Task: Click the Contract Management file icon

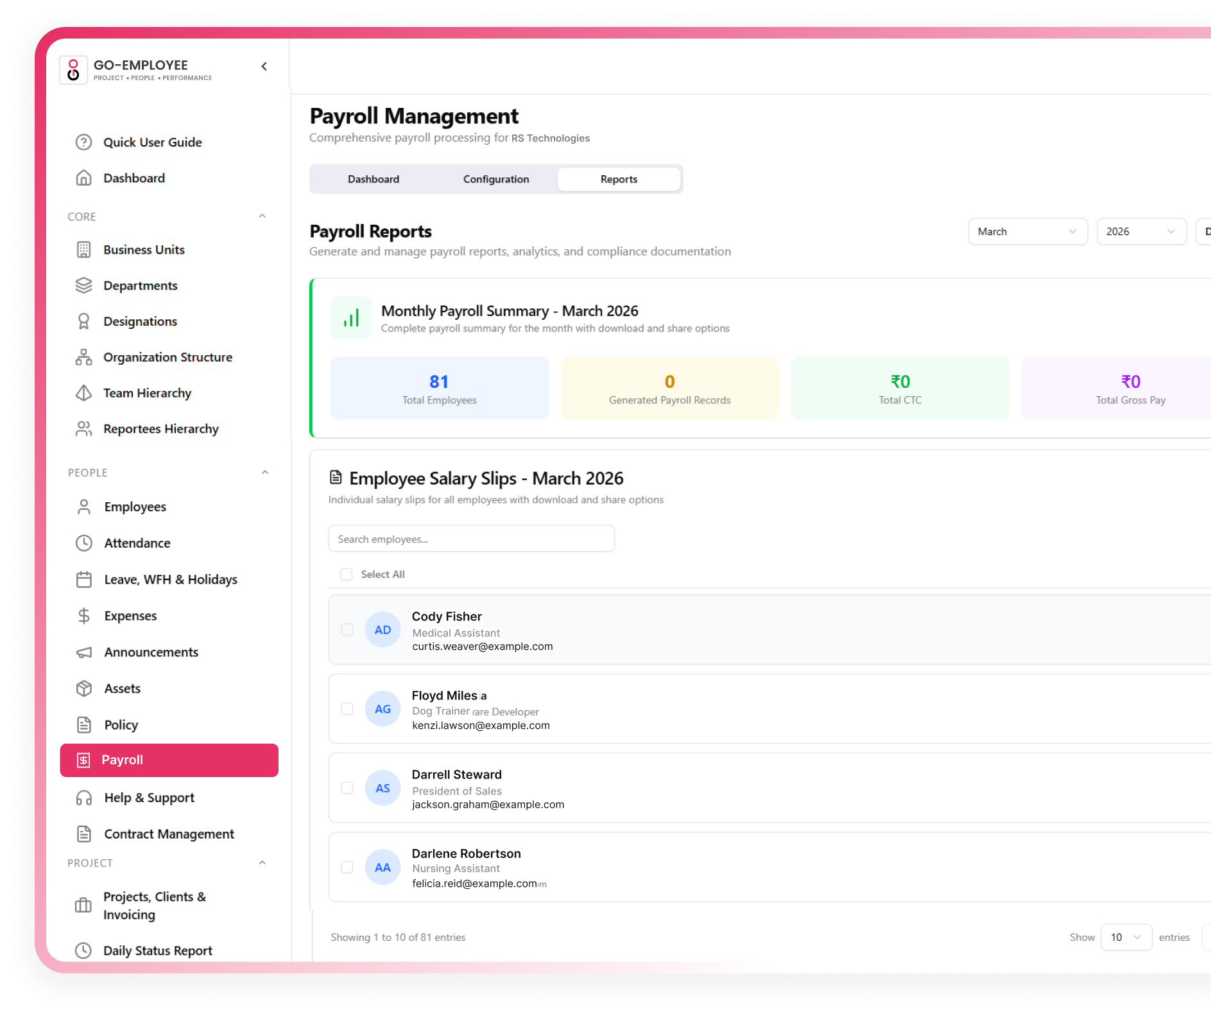Action: [x=84, y=834]
